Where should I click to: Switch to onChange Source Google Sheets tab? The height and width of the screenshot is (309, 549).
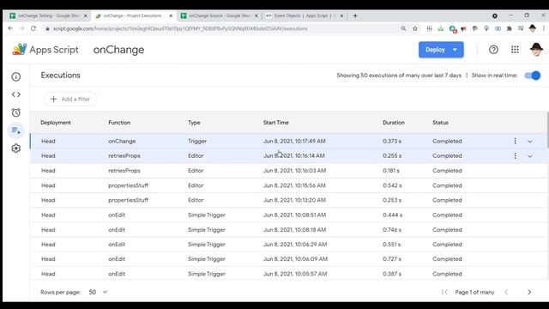coord(219,15)
